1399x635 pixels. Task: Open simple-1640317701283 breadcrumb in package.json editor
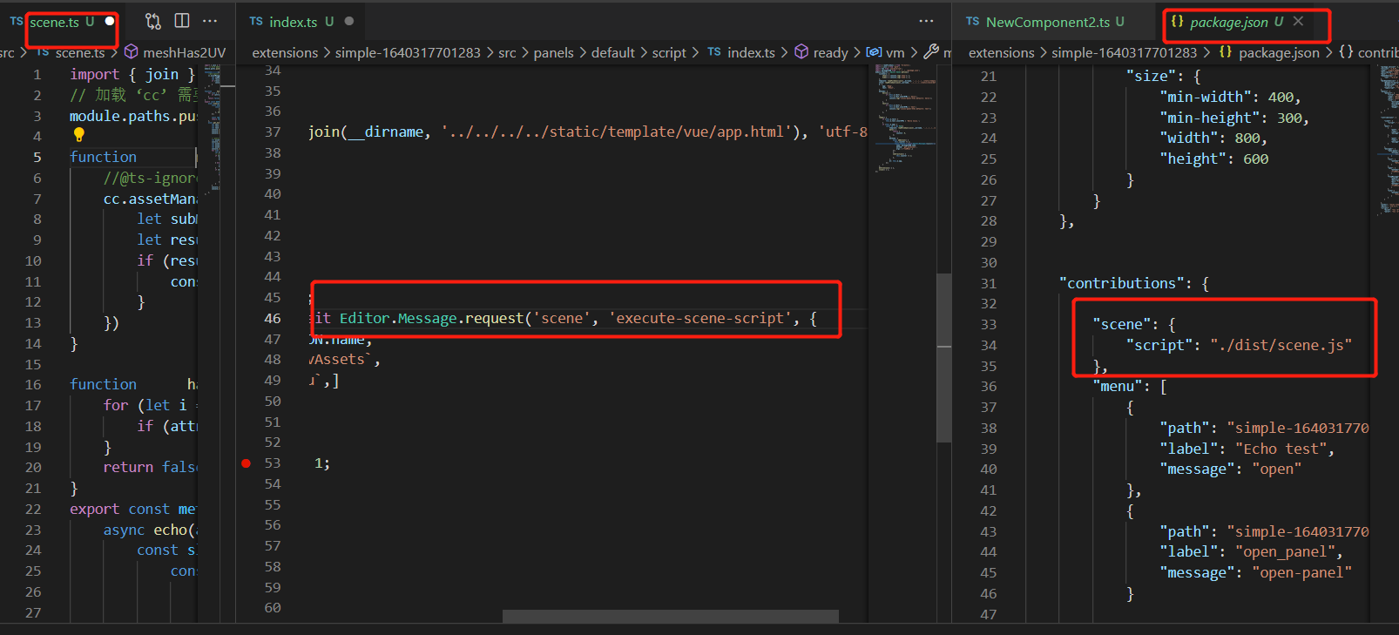[x=1124, y=52]
